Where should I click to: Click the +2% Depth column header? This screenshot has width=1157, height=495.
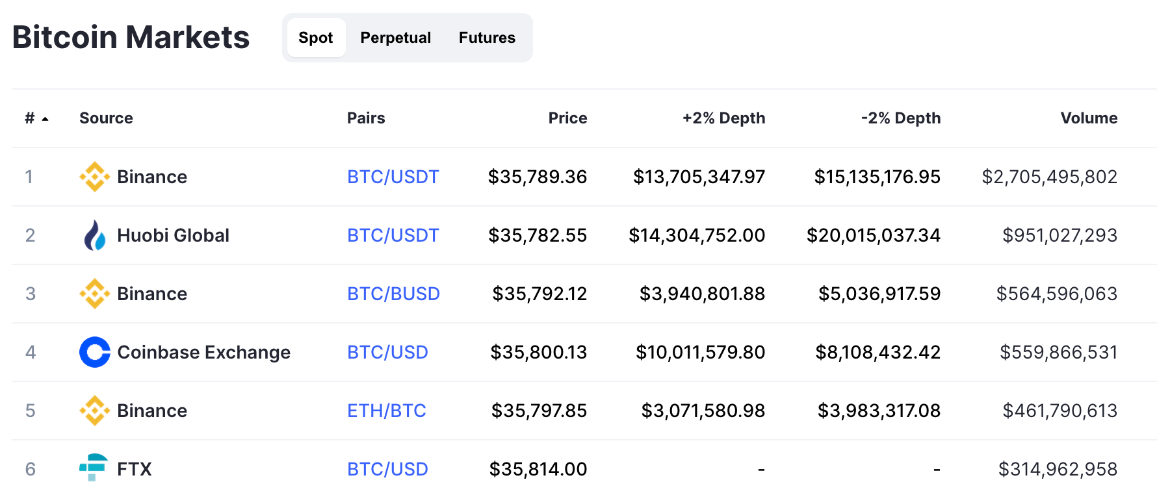point(723,118)
